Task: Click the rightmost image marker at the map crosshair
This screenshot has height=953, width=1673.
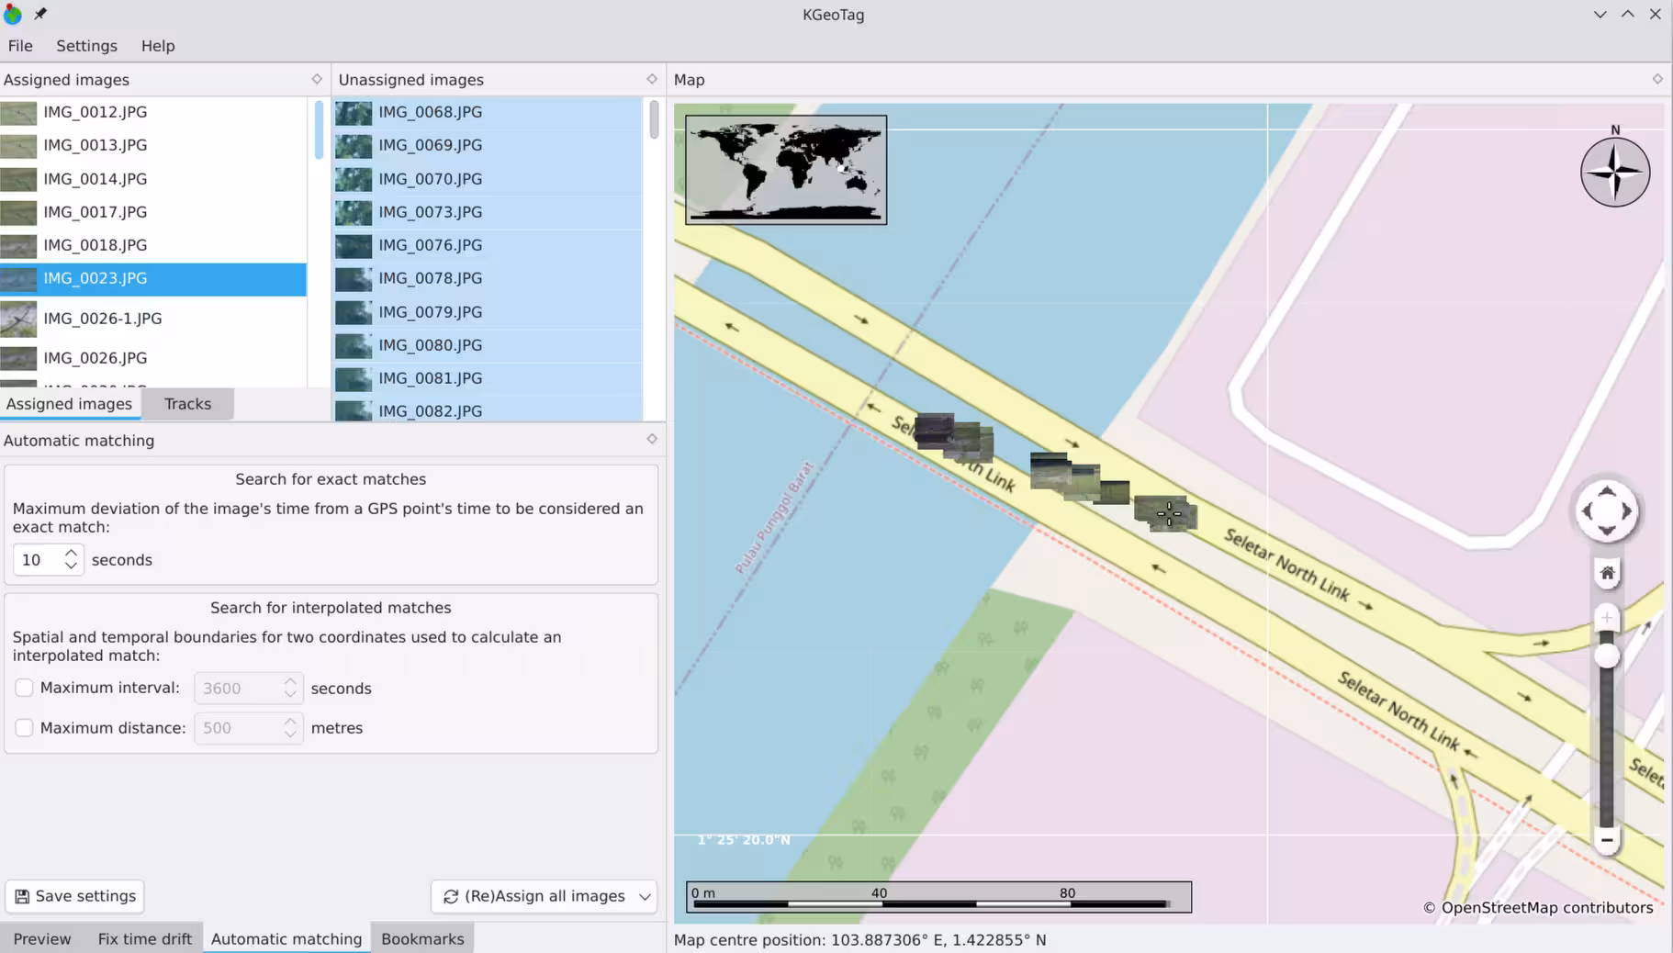Action: (x=1166, y=513)
